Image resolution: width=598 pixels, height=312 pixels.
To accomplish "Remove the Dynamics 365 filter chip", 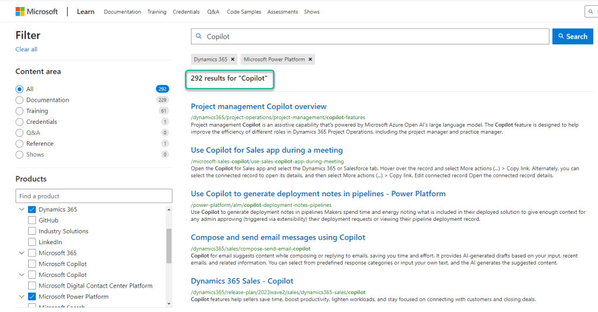I will tap(233, 60).
